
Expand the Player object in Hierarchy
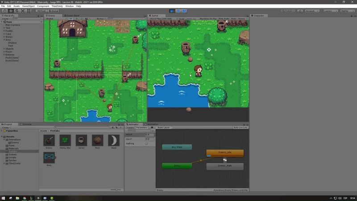(x=4, y=52)
